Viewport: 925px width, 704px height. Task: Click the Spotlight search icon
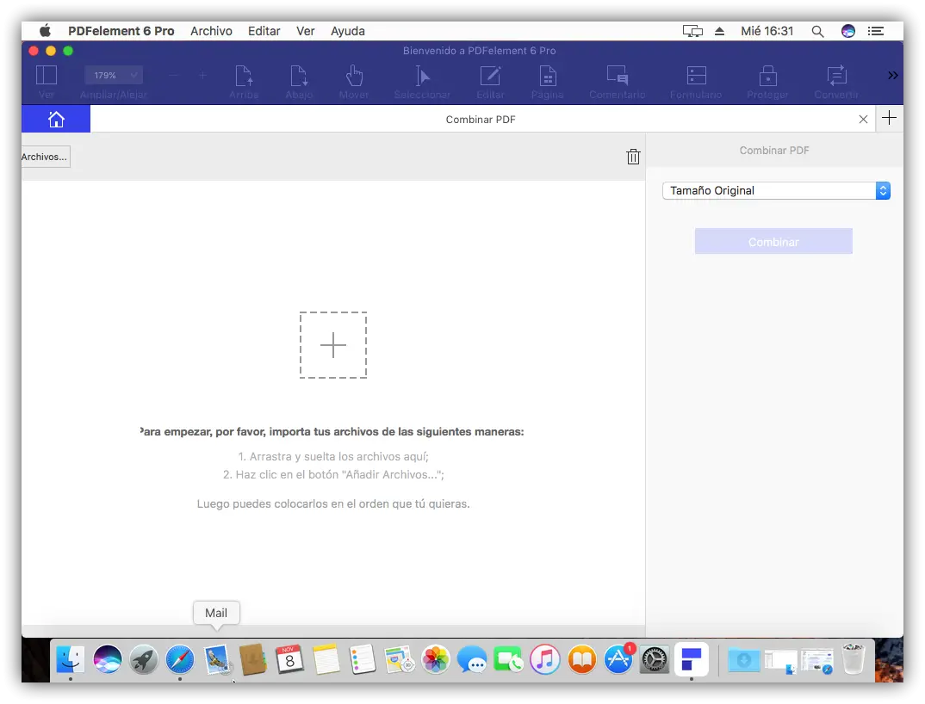pyautogui.click(x=817, y=31)
